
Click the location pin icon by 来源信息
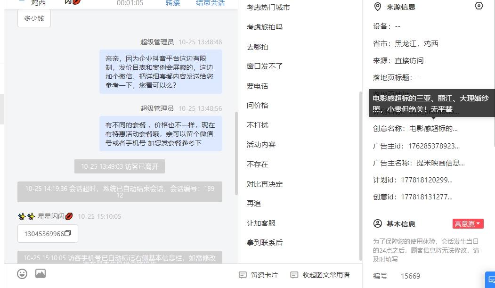tap(378, 7)
